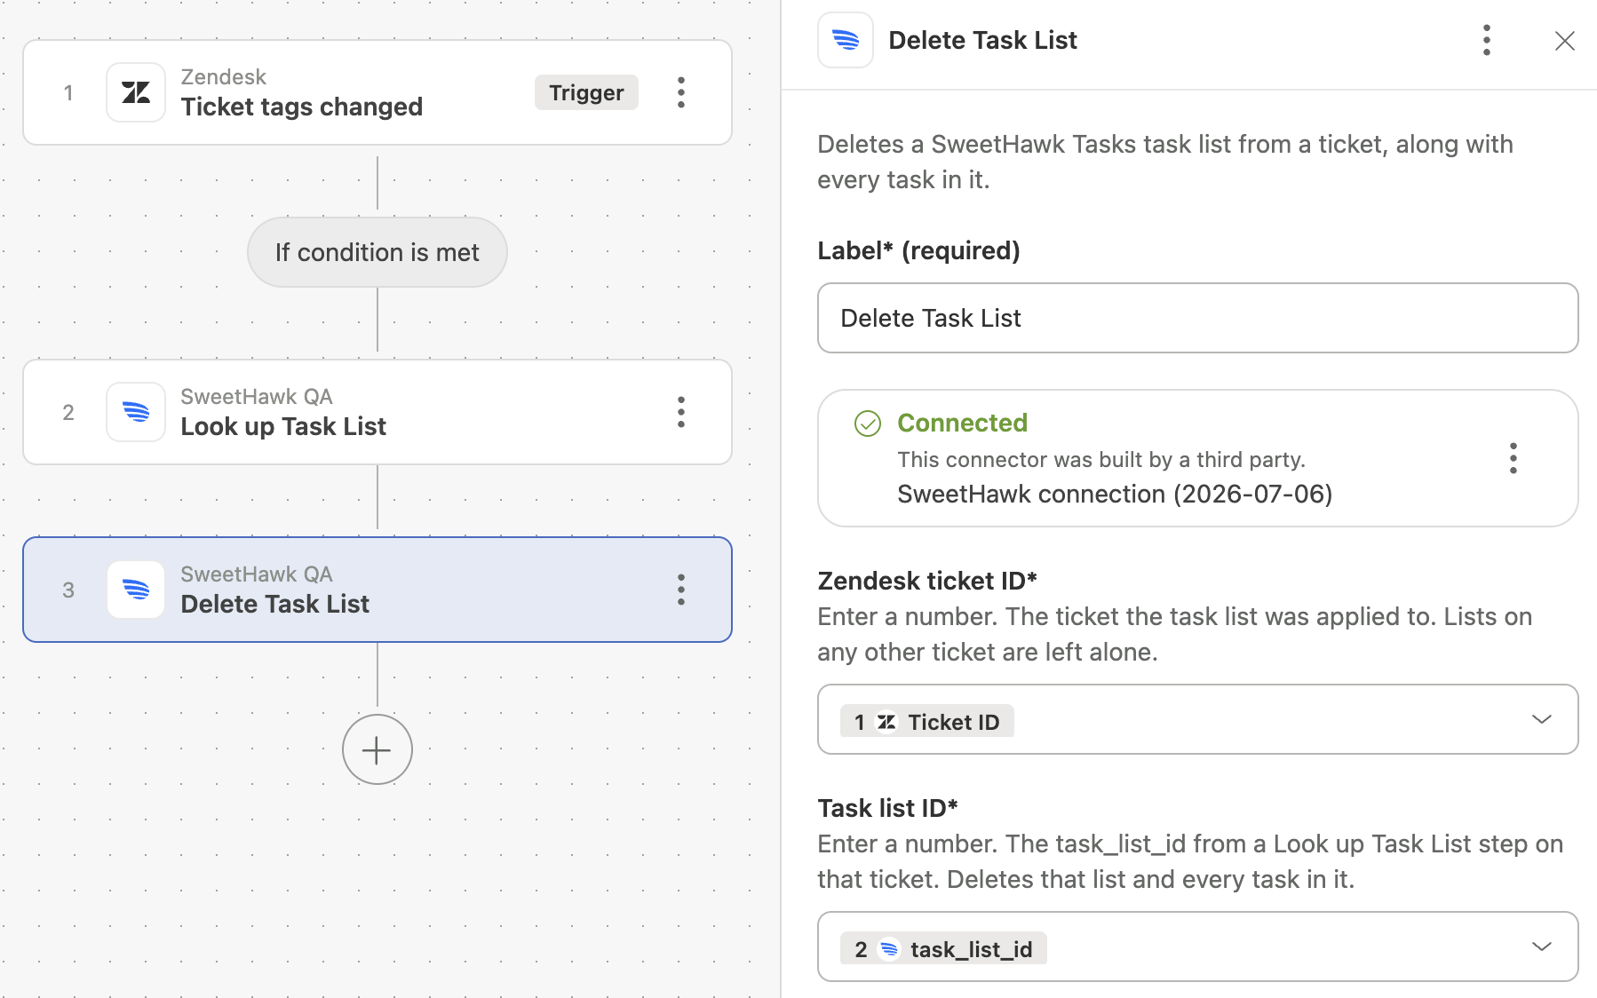Click the Trigger badge on step 1

586,92
